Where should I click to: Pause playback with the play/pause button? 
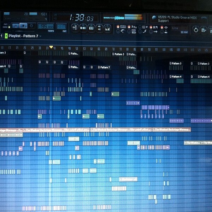[16, 26]
